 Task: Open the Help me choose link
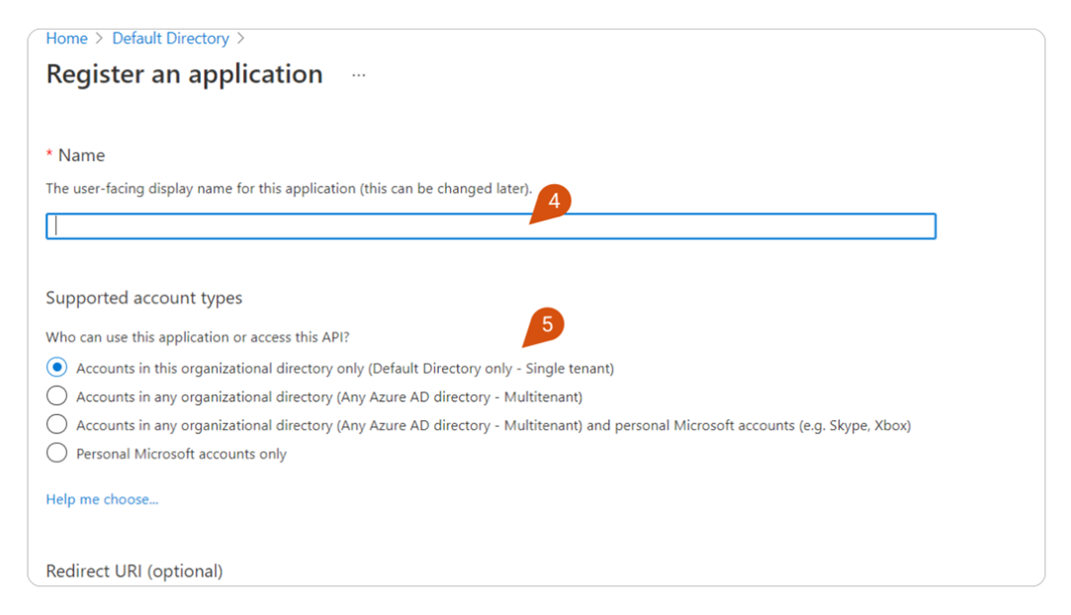(x=102, y=499)
